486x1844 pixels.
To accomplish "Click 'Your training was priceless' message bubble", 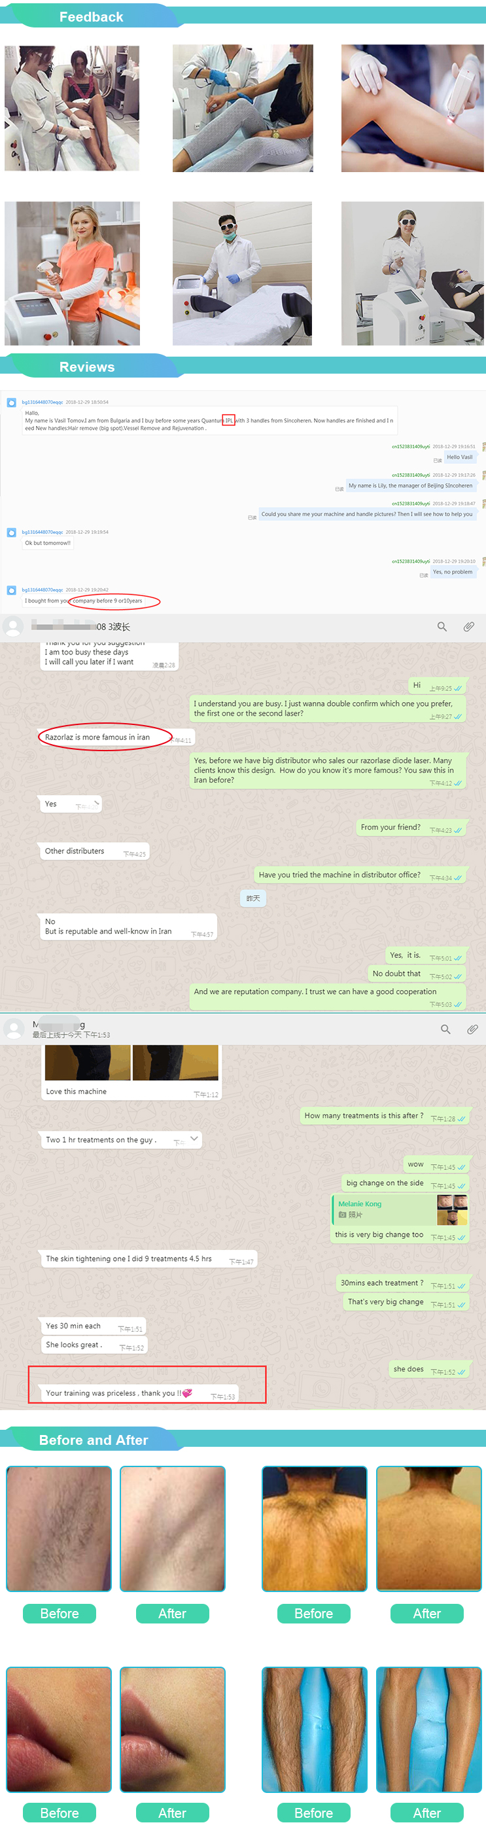I will (x=139, y=1392).
